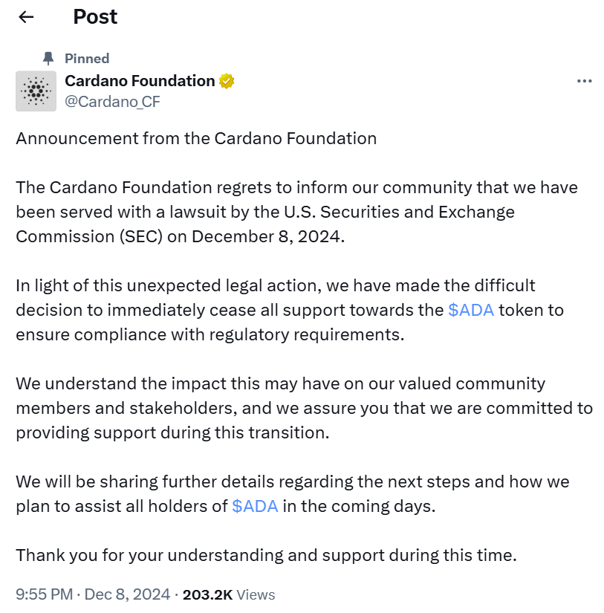
Task: Click the pin icon above the post
Action: [x=49, y=58]
